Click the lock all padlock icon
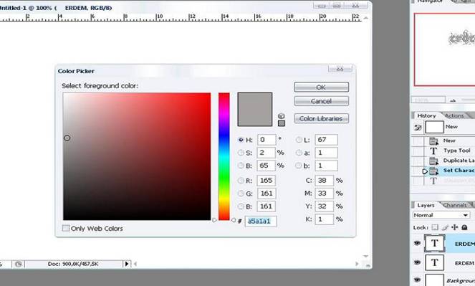 [x=464, y=227]
